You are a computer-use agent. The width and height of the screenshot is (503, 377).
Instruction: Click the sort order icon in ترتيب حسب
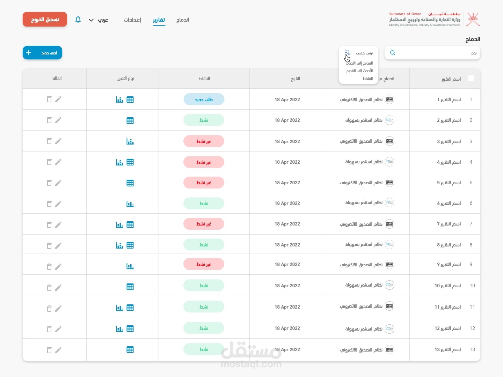[x=347, y=53]
